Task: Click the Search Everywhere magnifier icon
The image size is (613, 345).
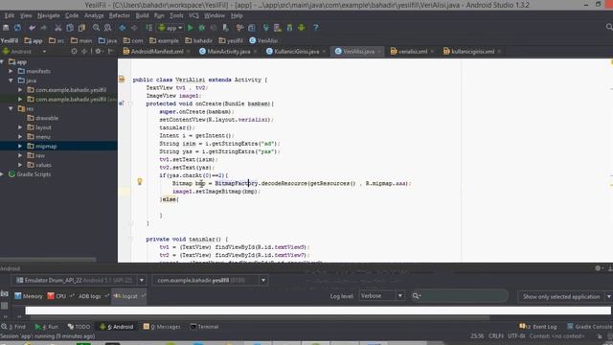Action: pos(609,27)
